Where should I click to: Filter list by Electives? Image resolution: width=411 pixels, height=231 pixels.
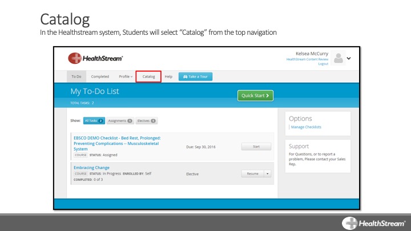click(146, 121)
